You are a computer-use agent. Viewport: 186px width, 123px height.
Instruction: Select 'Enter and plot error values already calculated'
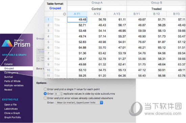(45, 98)
